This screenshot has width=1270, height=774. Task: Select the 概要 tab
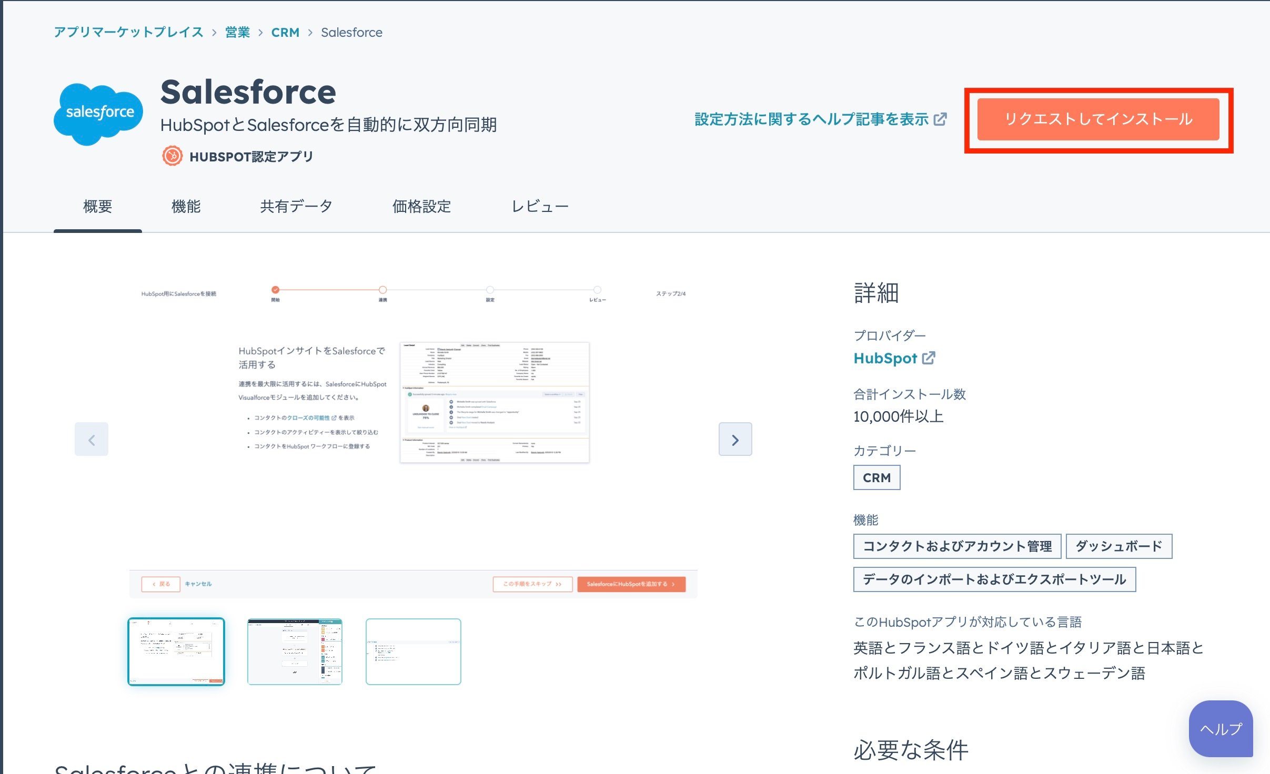98,206
